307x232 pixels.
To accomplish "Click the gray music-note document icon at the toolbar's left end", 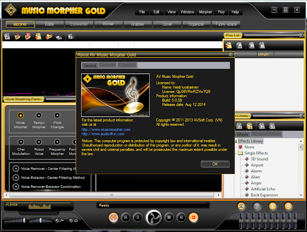I will pyautogui.click(x=7, y=36).
